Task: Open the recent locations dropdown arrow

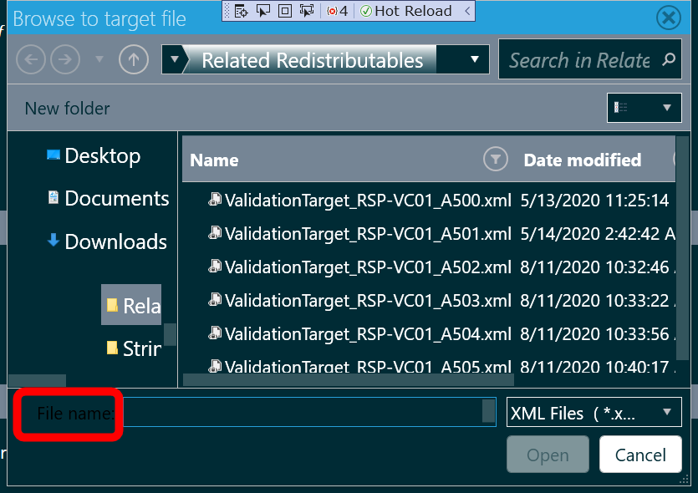Action: [x=99, y=59]
